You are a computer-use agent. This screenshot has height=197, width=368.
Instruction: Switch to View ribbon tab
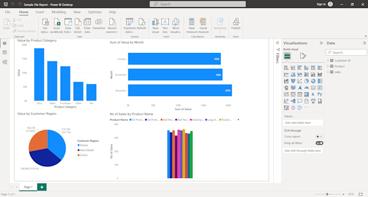(x=77, y=12)
